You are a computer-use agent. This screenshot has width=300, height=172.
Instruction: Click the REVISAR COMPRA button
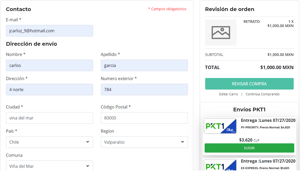(249, 84)
